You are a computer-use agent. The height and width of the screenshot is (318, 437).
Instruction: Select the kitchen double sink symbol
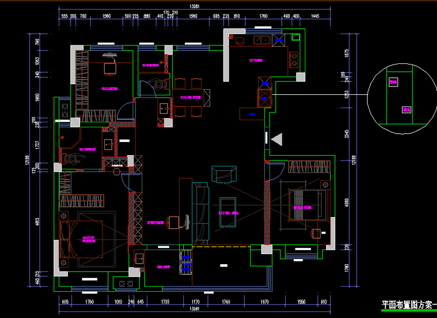pos(261,40)
